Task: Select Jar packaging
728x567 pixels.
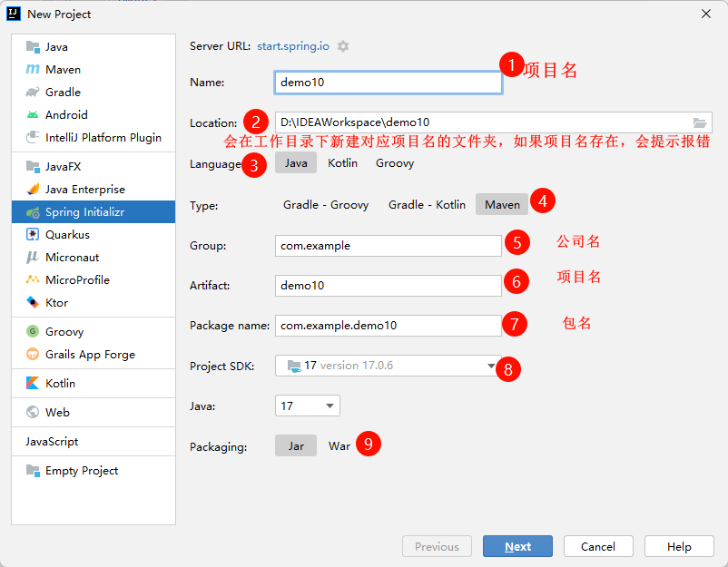Action: tap(296, 446)
